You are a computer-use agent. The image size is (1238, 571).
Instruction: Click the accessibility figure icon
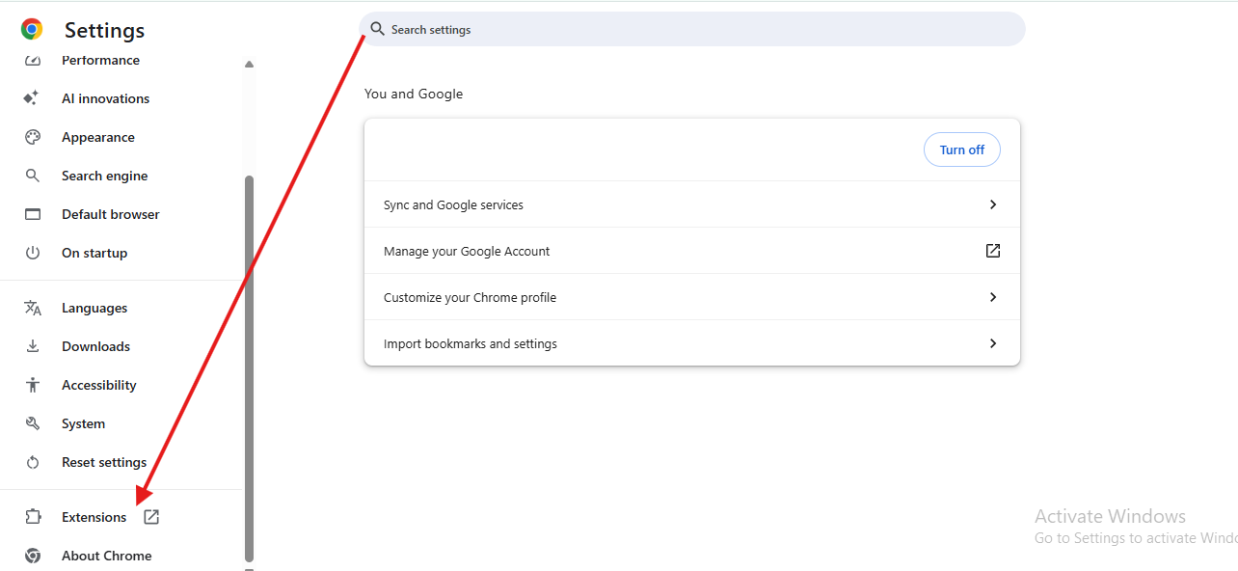point(33,385)
